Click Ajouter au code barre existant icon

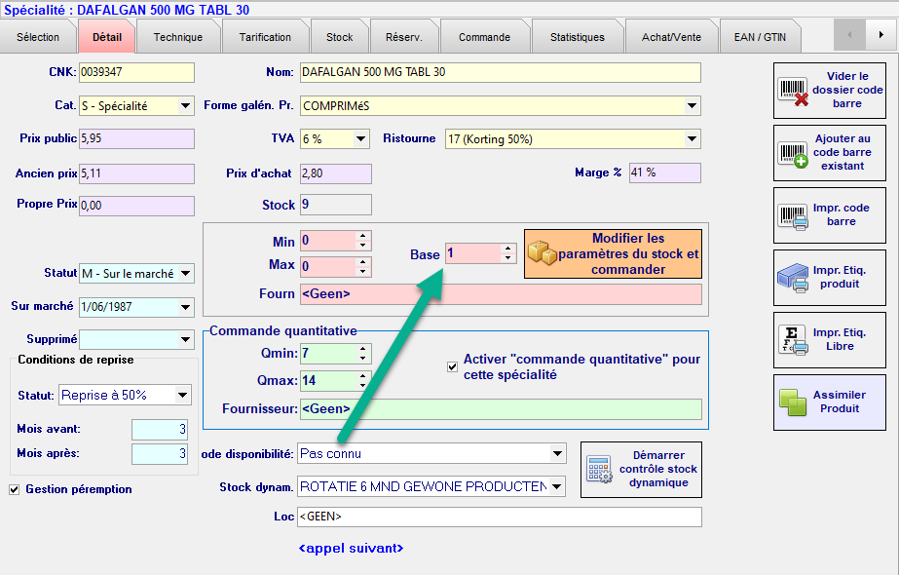(794, 153)
